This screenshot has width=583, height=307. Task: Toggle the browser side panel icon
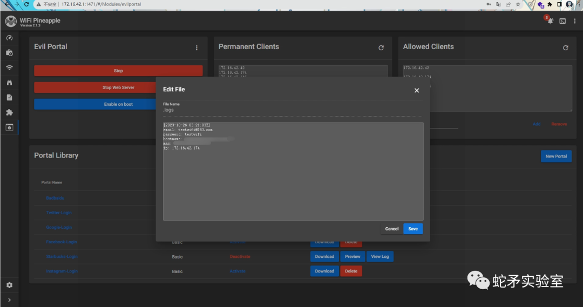(559, 4)
